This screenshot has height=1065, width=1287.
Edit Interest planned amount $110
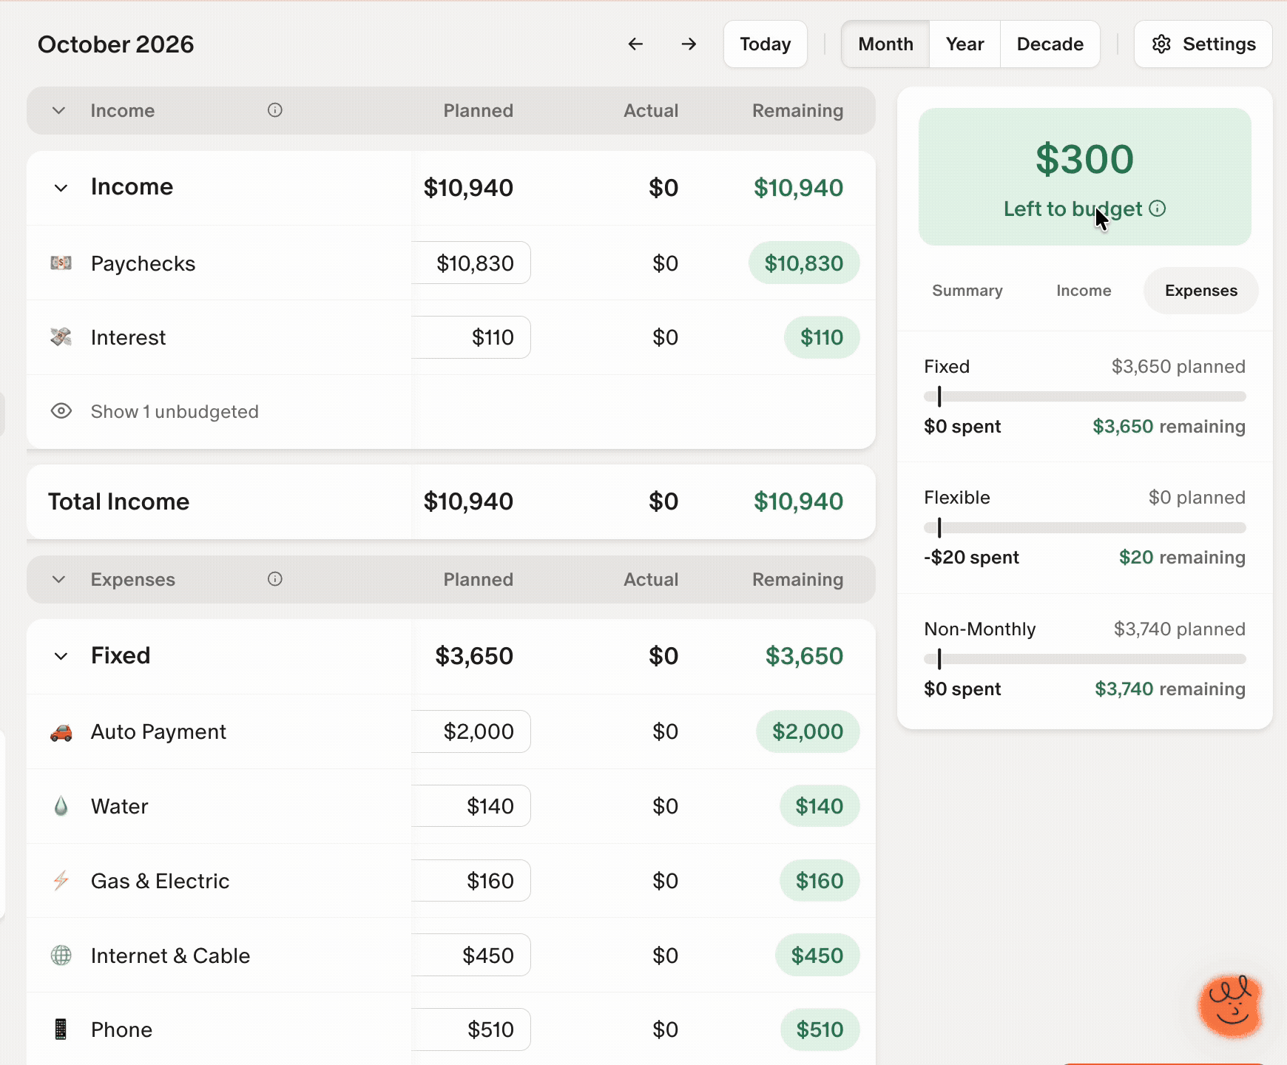[471, 337]
